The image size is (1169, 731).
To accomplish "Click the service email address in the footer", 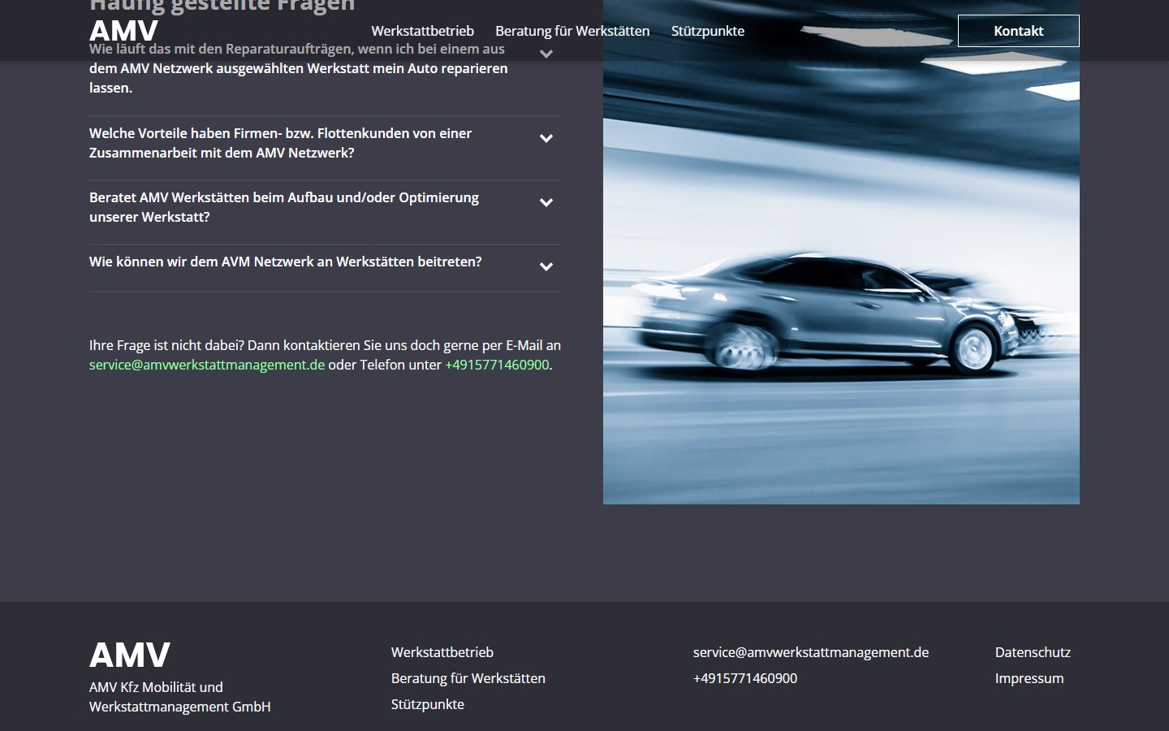I will (x=811, y=652).
